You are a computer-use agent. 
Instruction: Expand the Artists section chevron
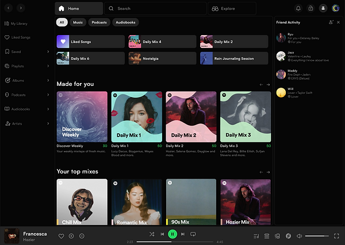click(x=48, y=123)
